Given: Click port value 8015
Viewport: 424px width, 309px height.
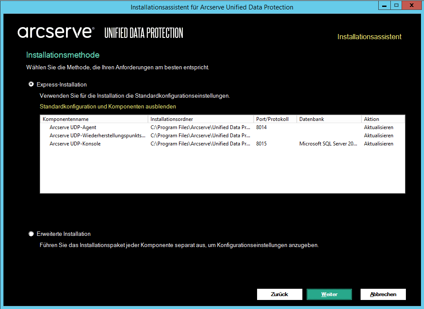Looking at the screenshot, I should 261,144.
